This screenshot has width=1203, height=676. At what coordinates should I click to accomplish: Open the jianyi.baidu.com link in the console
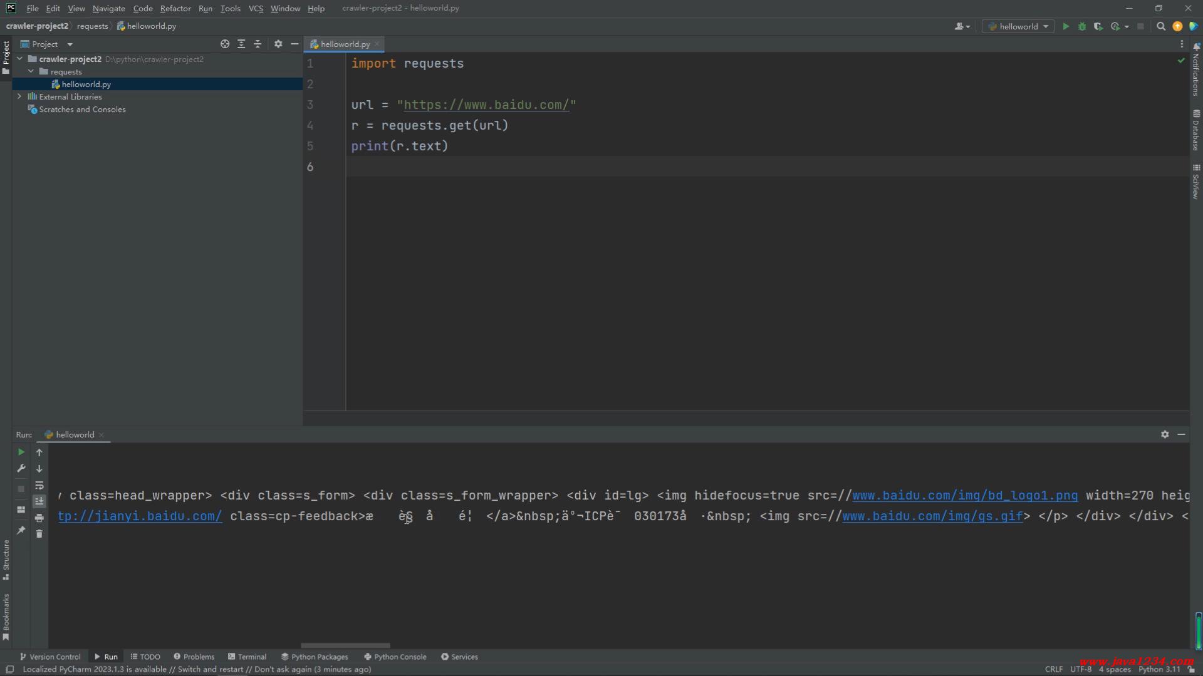[140, 516]
